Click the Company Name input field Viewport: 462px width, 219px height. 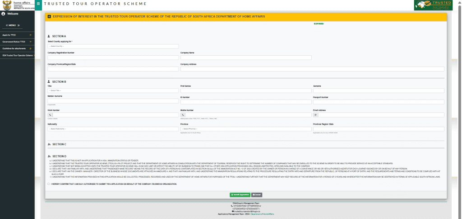(x=312, y=58)
